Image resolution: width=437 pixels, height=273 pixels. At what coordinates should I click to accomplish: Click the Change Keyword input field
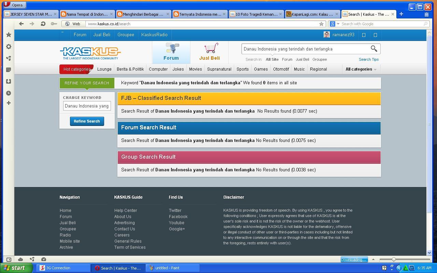tap(87, 106)
